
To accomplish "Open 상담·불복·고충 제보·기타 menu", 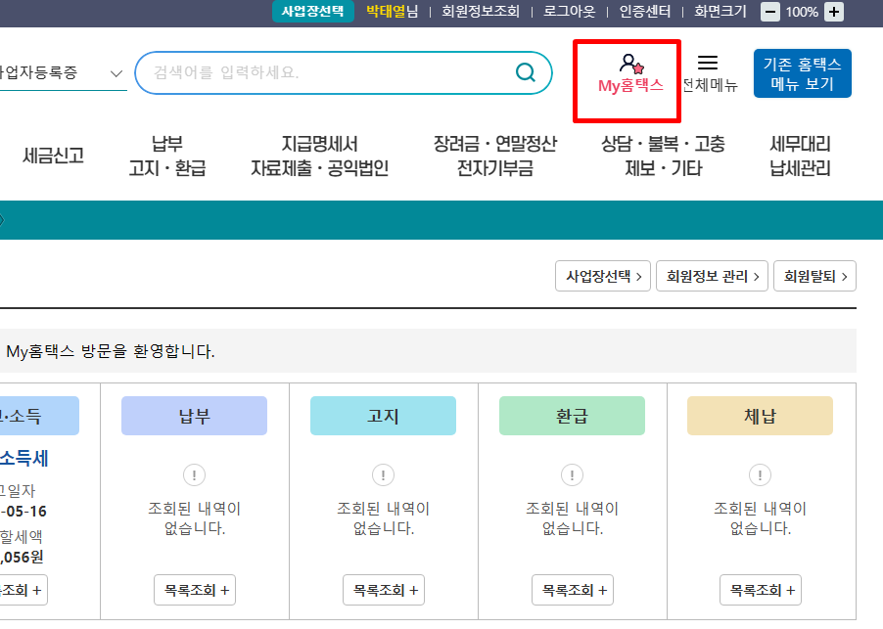I will pos(663,156).
